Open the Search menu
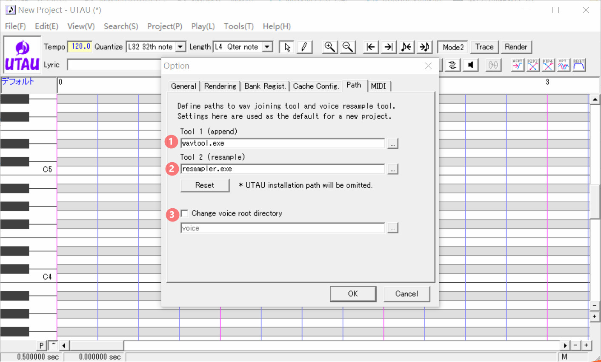Image resolution: width=601 pixels, height=362 pixels. (x=121, y=26)
